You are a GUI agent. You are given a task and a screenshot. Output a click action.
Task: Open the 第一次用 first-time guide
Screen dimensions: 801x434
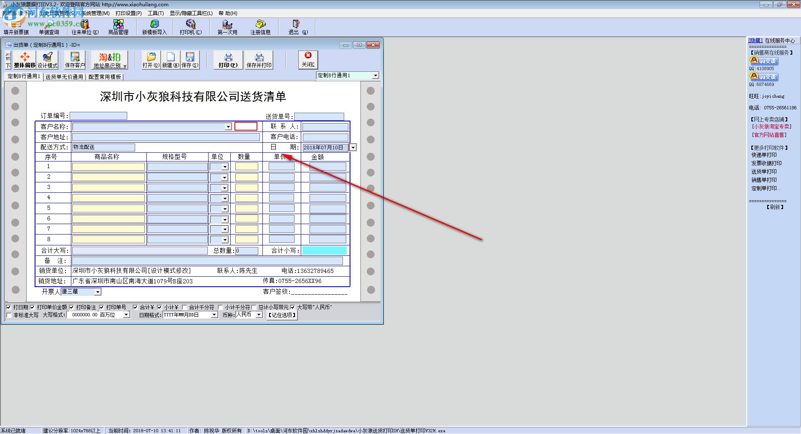click(x=227, y=27)
